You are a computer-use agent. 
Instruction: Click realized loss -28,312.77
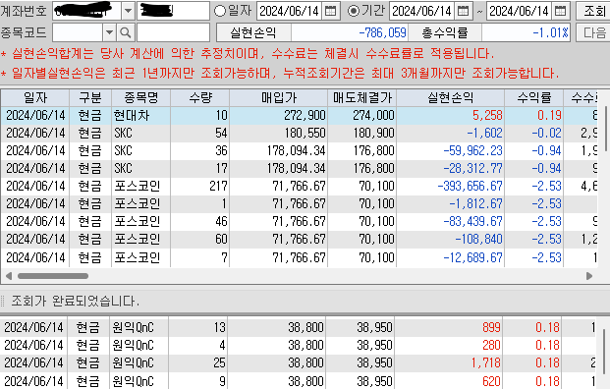[473, 168]
